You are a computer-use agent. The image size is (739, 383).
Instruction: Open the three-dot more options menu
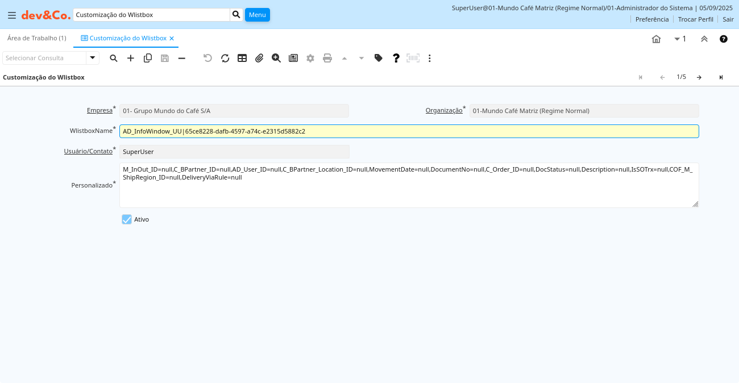(430, 58)
